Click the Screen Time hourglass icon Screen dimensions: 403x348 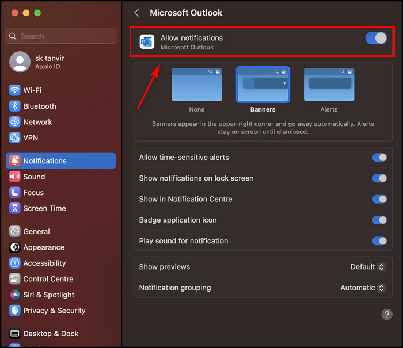click(x=14, y=208)
